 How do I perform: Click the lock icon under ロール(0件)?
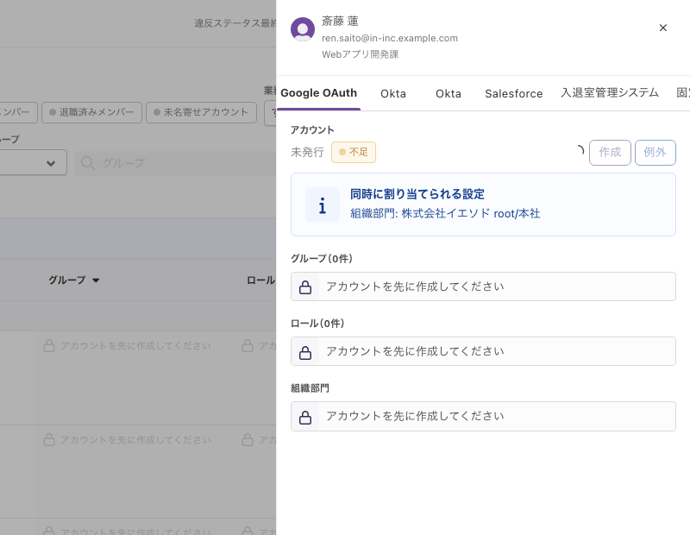tap(305, 352)
